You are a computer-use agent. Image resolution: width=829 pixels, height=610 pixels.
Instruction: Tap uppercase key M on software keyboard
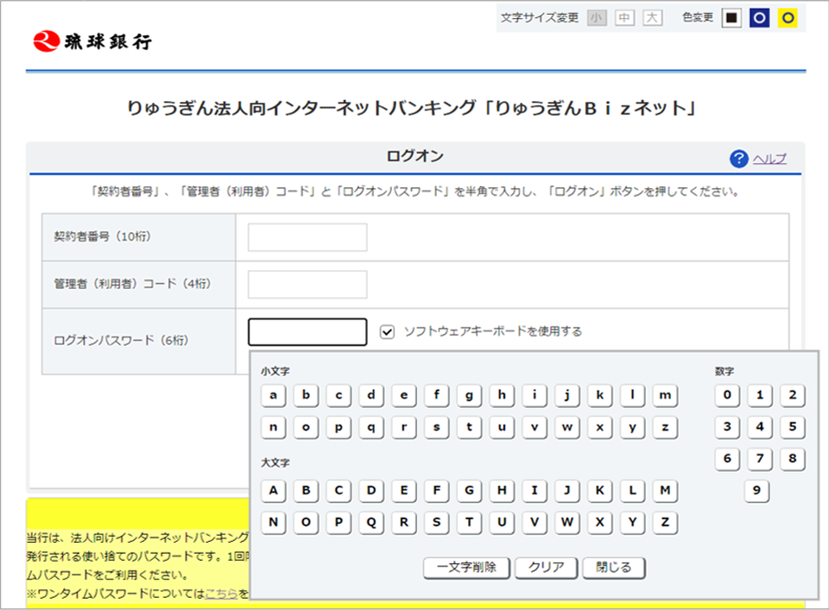(665, 491)
